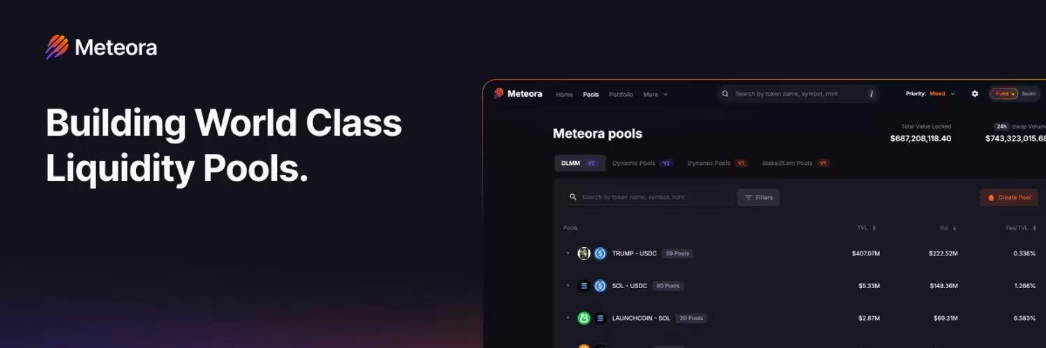The width and height of the screenshot is (1046, 348).
Task: Click the magnifier icon in the pools search
Action: 573,198
